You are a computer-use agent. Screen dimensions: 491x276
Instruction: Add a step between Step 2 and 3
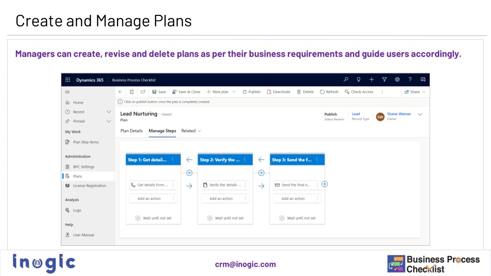[261, 172]
